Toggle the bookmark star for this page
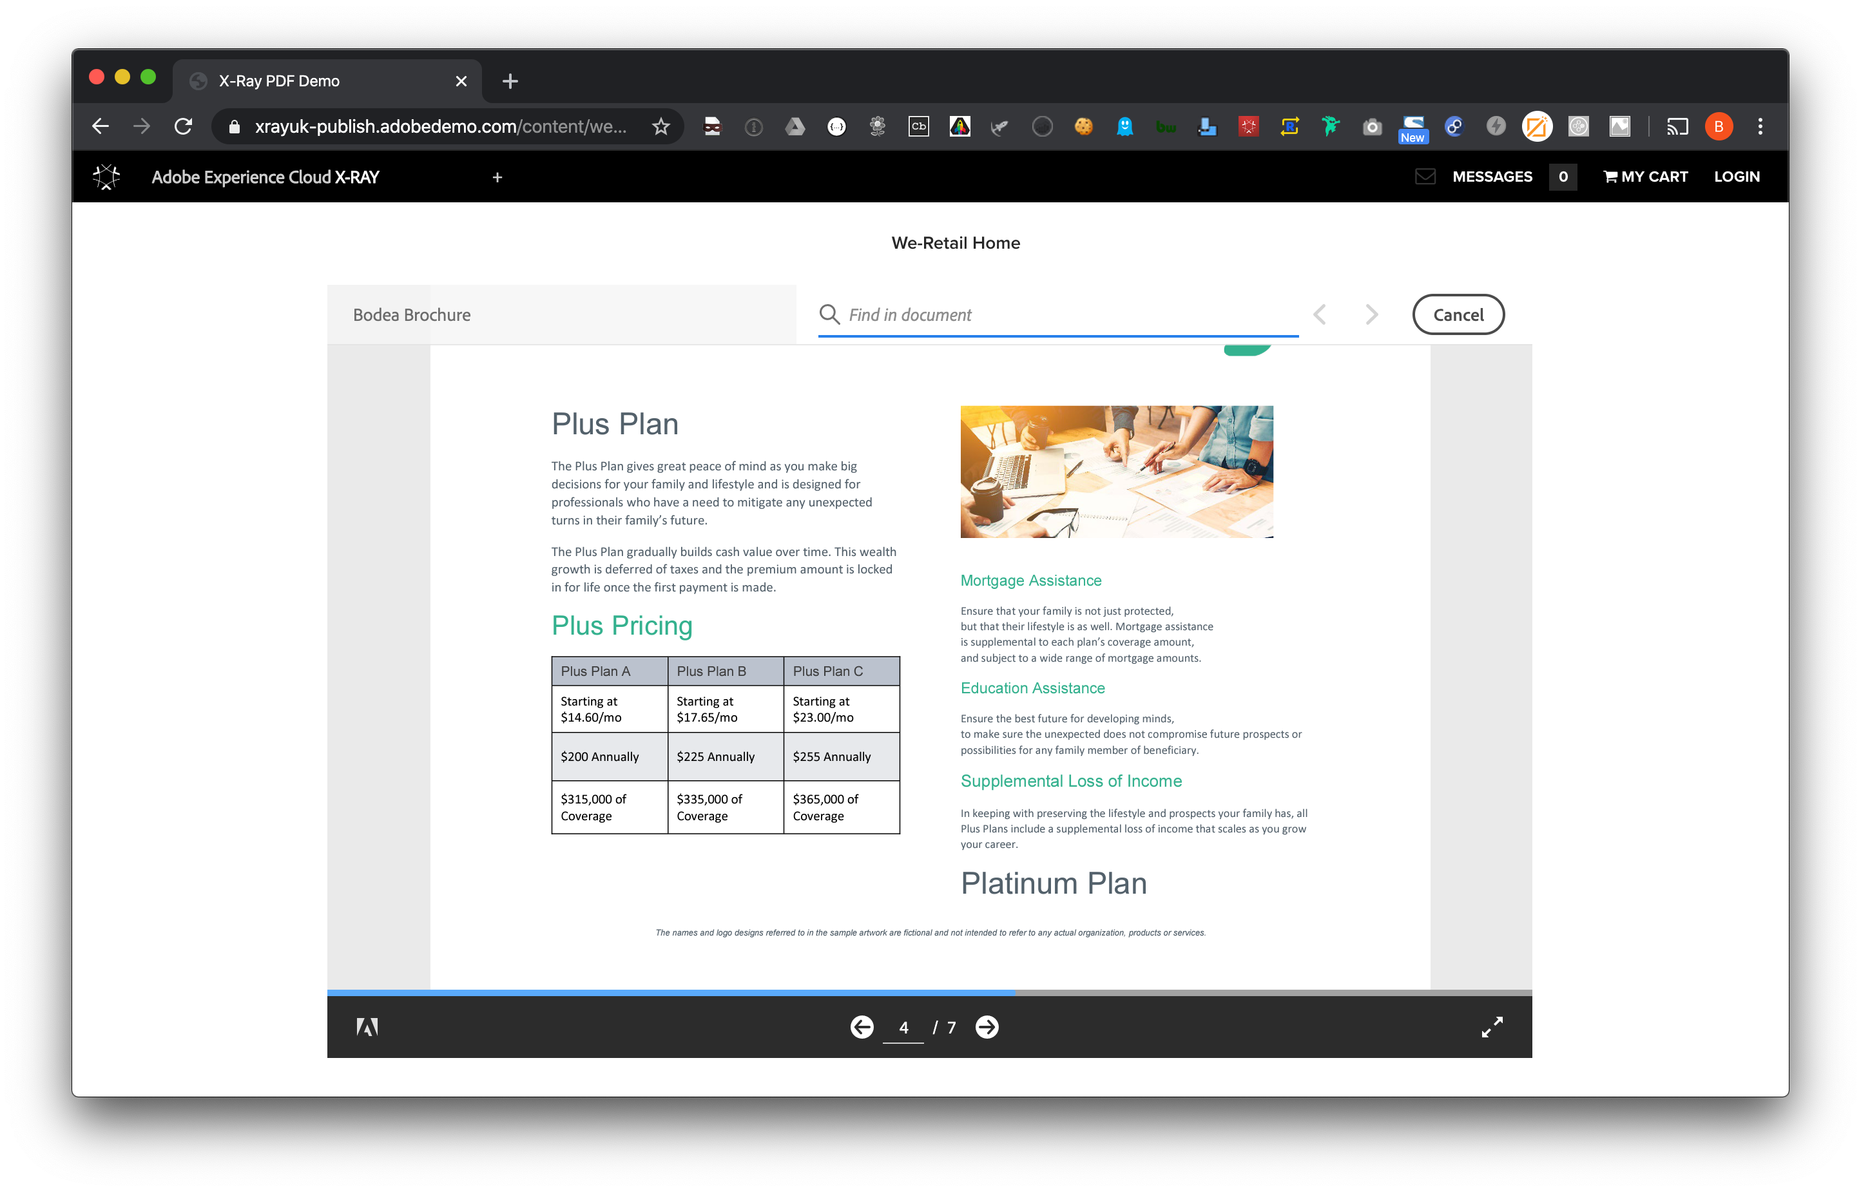The height and width of the screenshot is (1192, 1861). [661, 126]
